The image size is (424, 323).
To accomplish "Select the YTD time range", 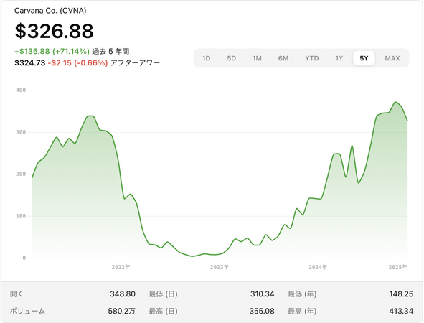I will coord(312,58).
